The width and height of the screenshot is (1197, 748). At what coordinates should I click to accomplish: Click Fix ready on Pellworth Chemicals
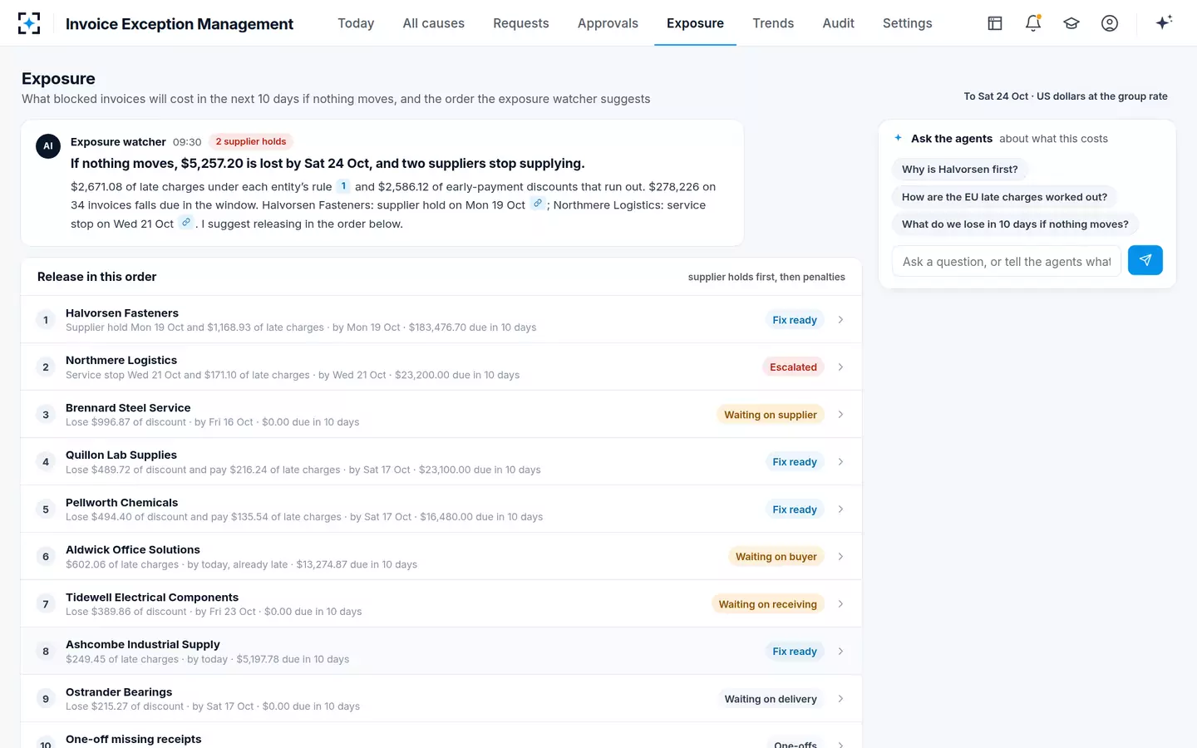click(x=795, y=509)
